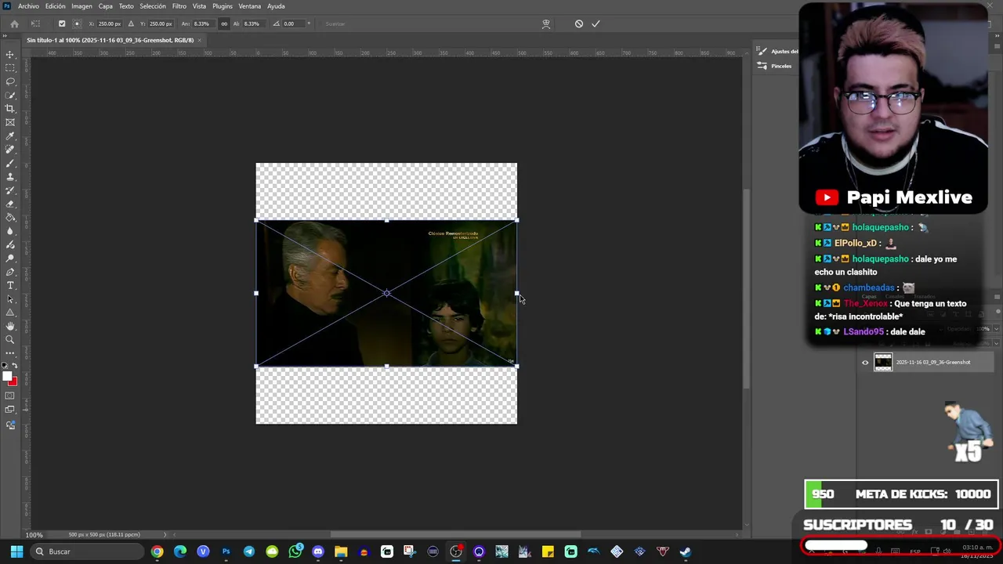Screen dimensions: 1003x564
Task: Toggle relative positioning delta triangle
Action: [131, 23]
